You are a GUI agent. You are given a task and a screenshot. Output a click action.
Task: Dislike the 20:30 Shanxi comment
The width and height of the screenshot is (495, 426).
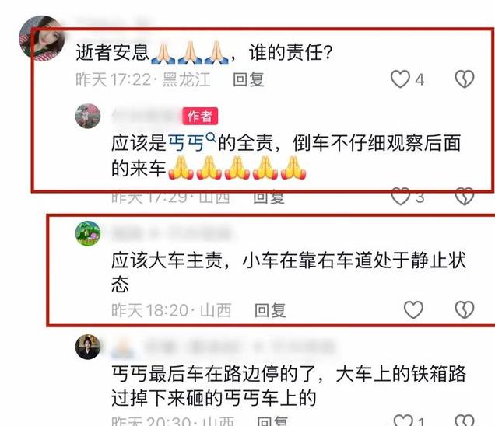tap(465, 420)
